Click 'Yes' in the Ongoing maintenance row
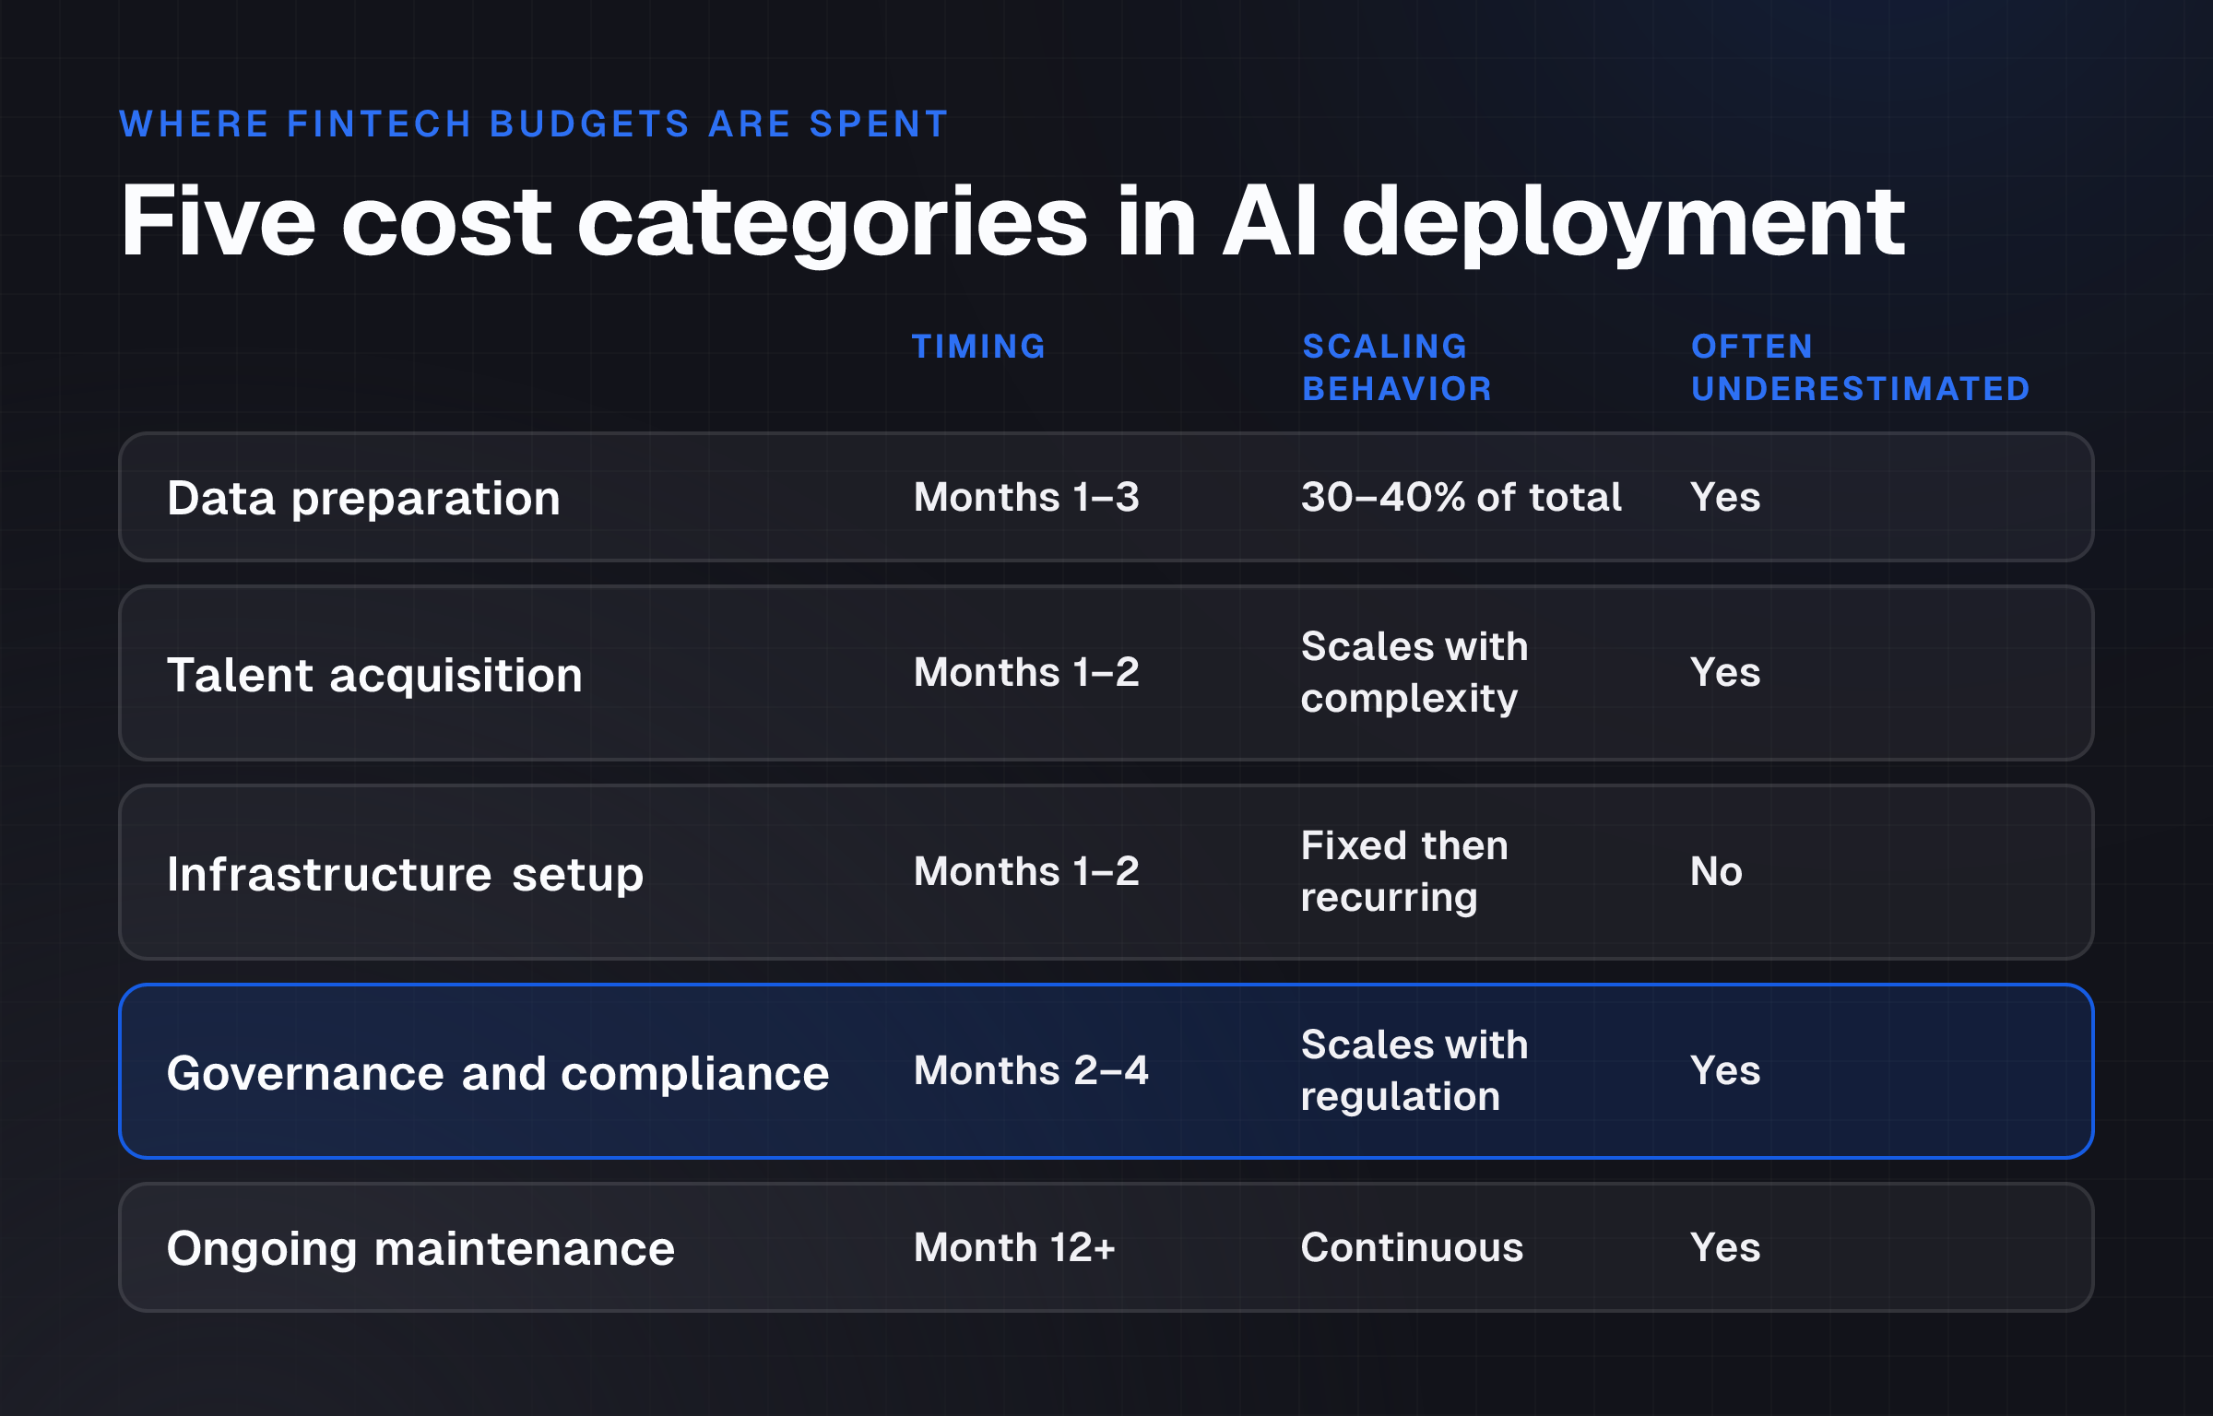Viewport: 2213px width, 1416px height. click(x=1725, y=1247)
